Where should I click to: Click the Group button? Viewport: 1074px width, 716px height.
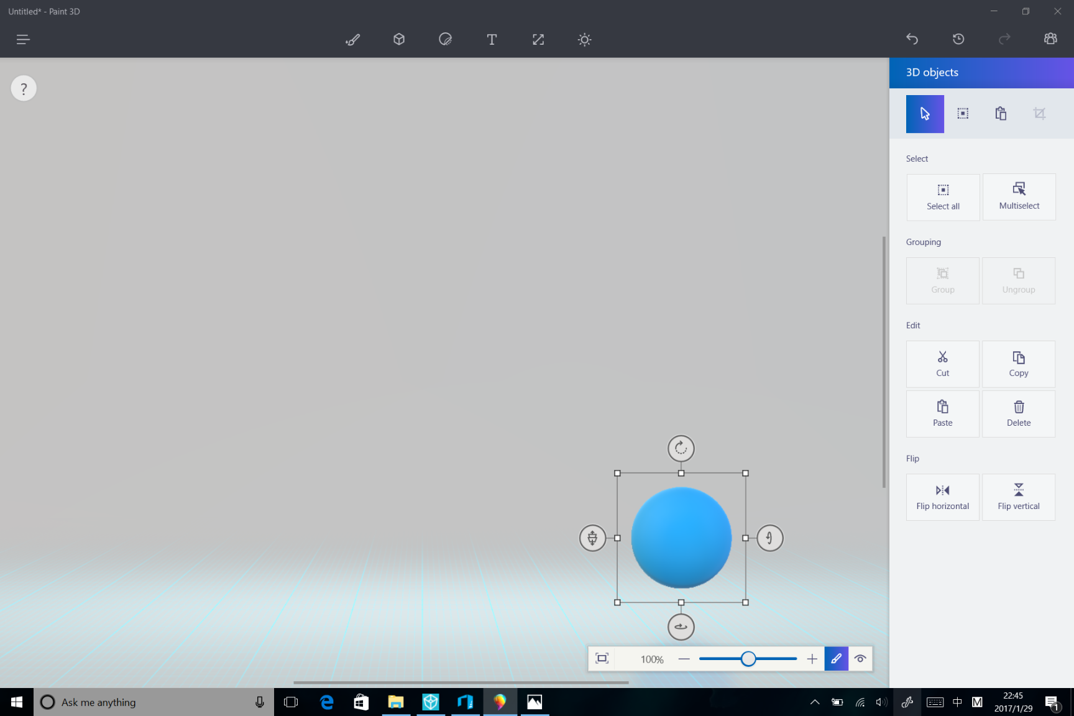(x=943, y=281)
